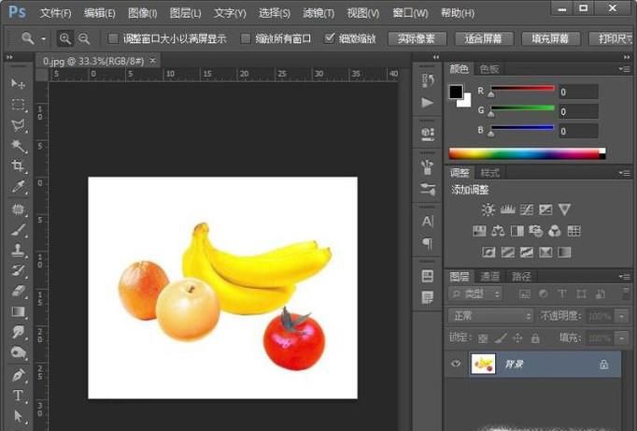Open the History panel icon
The image size is (637, 431).
428,80
